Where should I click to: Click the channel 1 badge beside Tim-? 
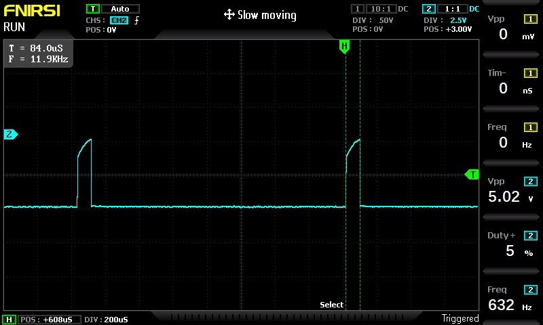[531, 73]
